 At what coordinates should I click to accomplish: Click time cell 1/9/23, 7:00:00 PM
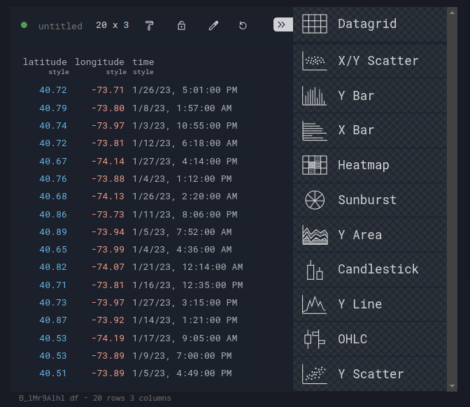point(183,356)
